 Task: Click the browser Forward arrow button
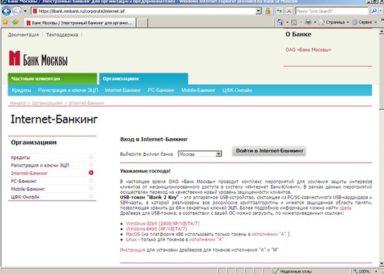click(16, 11)
